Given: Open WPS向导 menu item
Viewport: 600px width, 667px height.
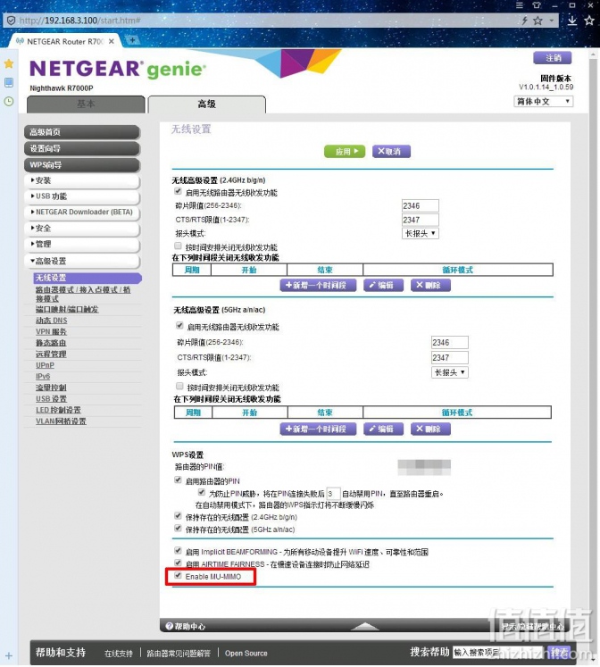Looking at the screenshot, I should click(x=82, y=165).
